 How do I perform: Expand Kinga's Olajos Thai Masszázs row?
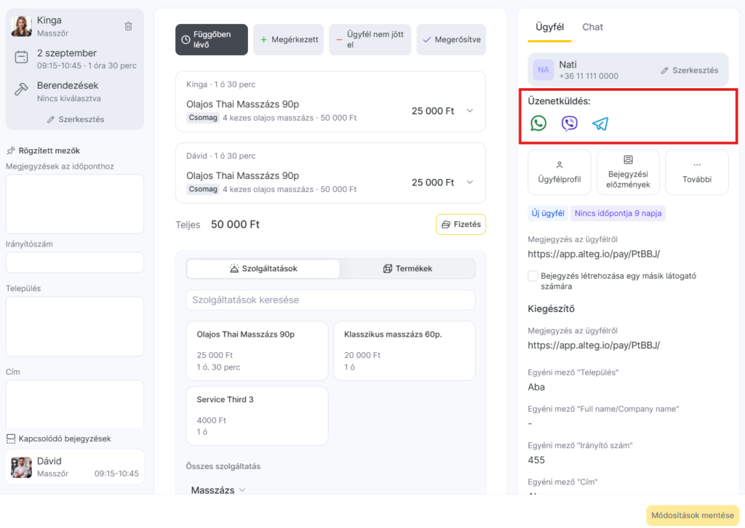pyautogui.click(x=470, y=111)
